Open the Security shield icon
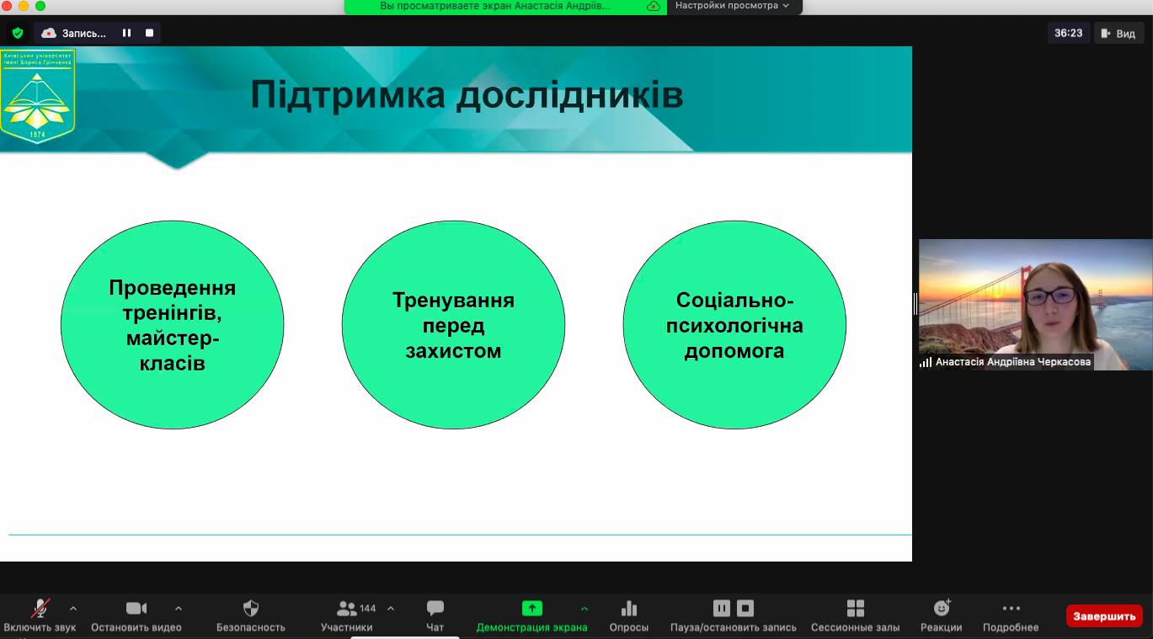The image size is (1153, 639). pos(250,609)
